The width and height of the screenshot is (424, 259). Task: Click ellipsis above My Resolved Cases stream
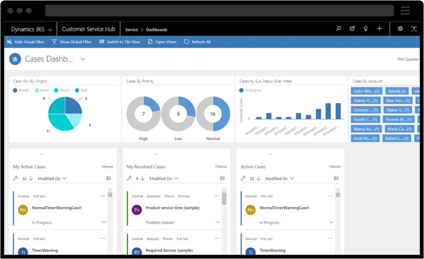[x=156, y=154]
